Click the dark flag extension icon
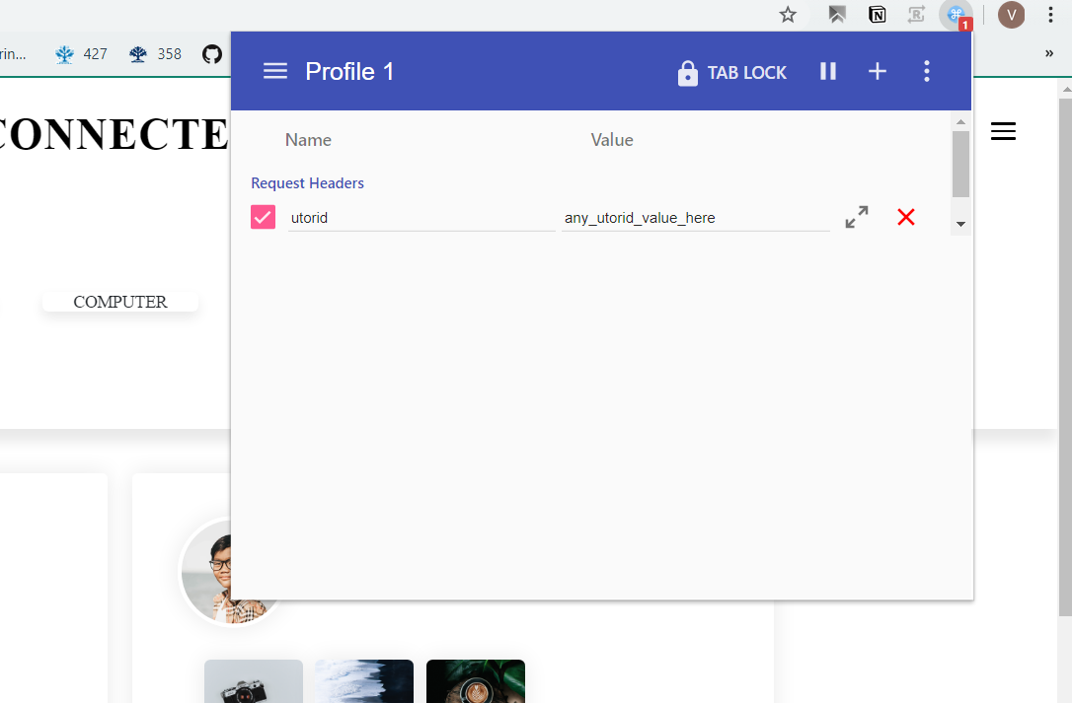Viewport: 1072px width, 703px height. click(837, 15)
